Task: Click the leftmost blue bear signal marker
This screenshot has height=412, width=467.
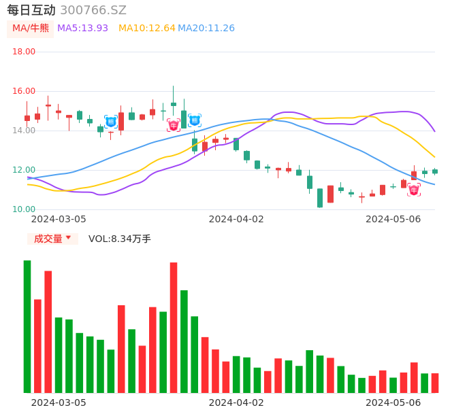Action: [111, 122]
